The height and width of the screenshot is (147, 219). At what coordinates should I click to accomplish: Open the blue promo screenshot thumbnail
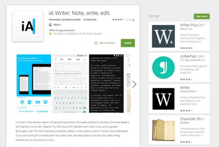34,84
